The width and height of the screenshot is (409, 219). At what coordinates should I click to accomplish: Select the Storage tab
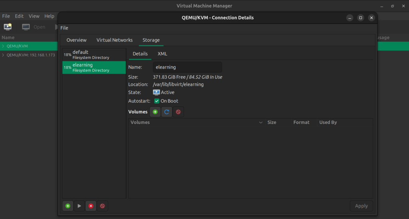click(151, 40)
